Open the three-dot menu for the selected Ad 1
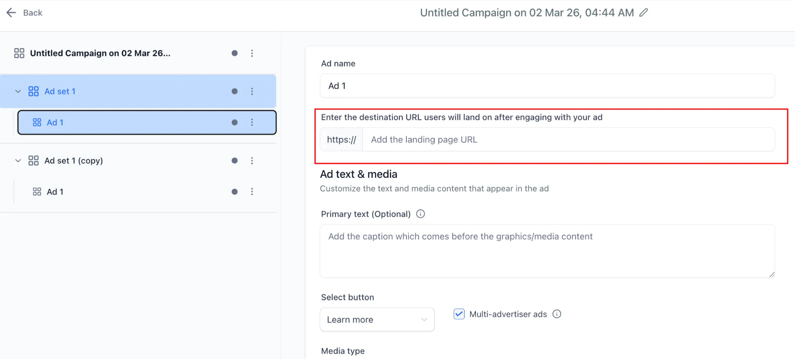 coord(252,122)
